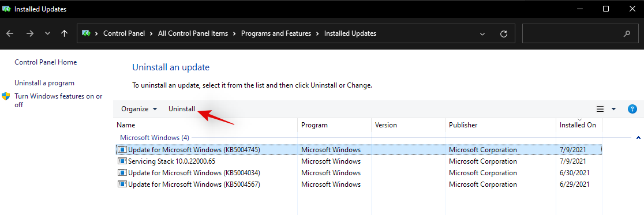Screen dimensions: 644x215
Task: Sort by Version column header
Action: (408, 125)
